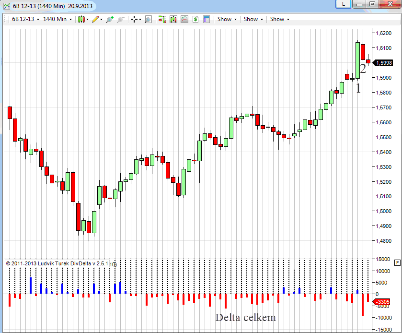The height and width of the screenshot is (333, 402).
Task: Open the drawing tools pencil dropdown
Action: click(x=97, y=19)
